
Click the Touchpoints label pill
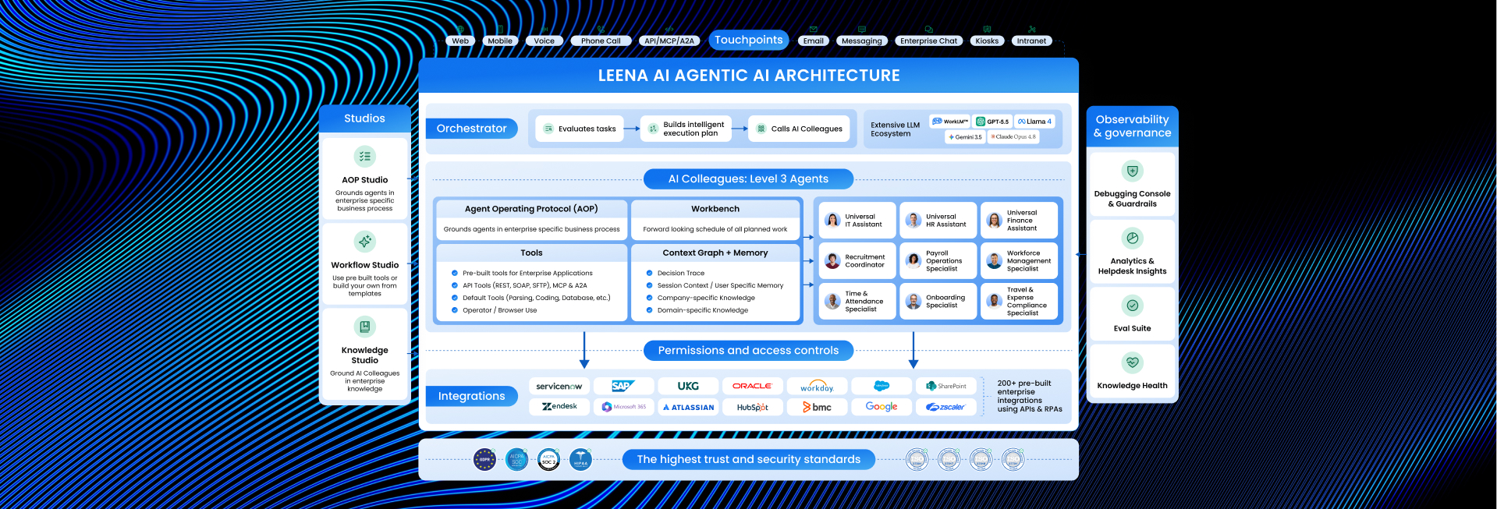point(749,40)
